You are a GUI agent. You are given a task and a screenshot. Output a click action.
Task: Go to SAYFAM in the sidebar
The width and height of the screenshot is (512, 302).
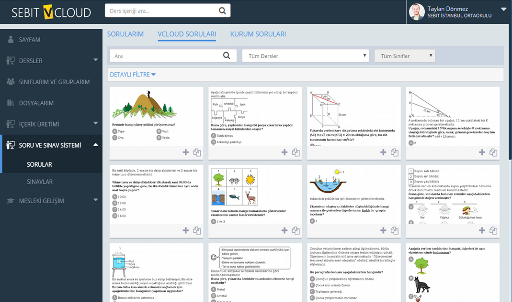point(30,40)
